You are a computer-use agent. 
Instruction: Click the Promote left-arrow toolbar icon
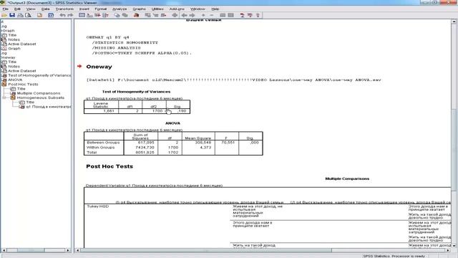pos(185,15)
